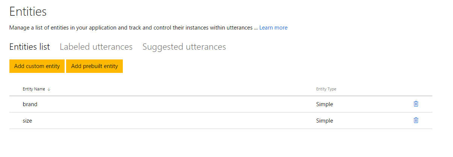The image size is (453, 157).
Task: Open the Labeled utterances tab
Action: pyautogui.click(x=96, y=47)
